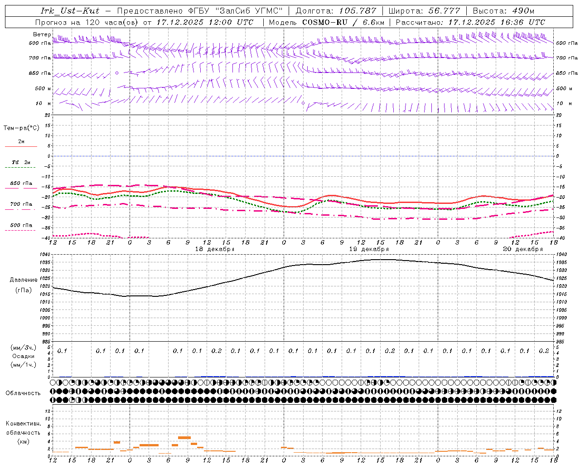580x464 pixels.
Task: Click the Долгота: 105.787 header field
Action: [x=337, y=11]
